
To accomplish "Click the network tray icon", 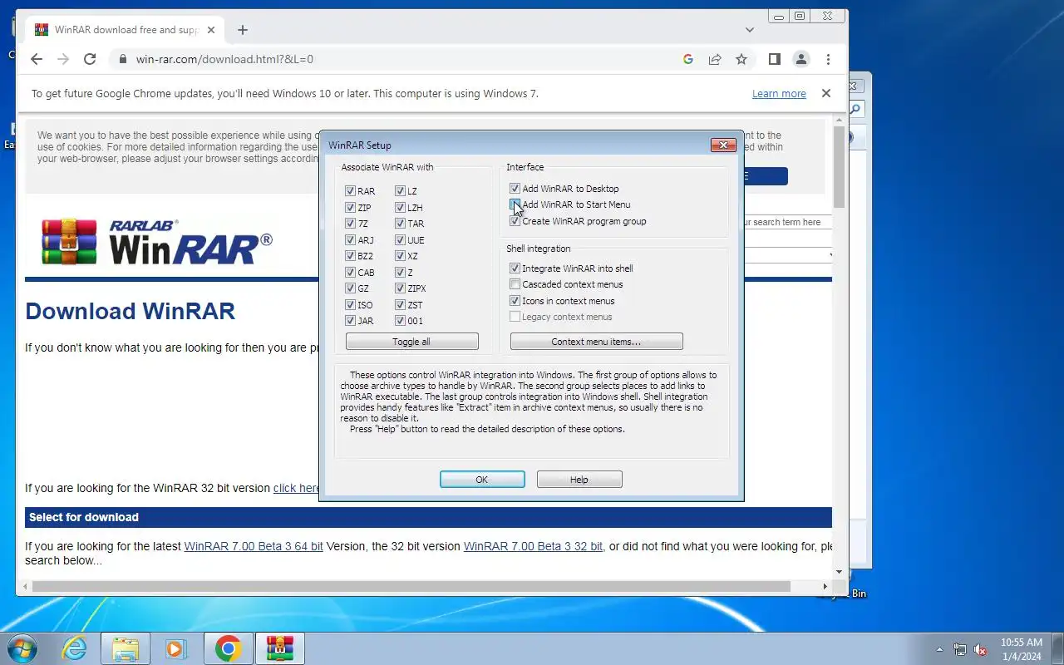I will tap(960, 649).
